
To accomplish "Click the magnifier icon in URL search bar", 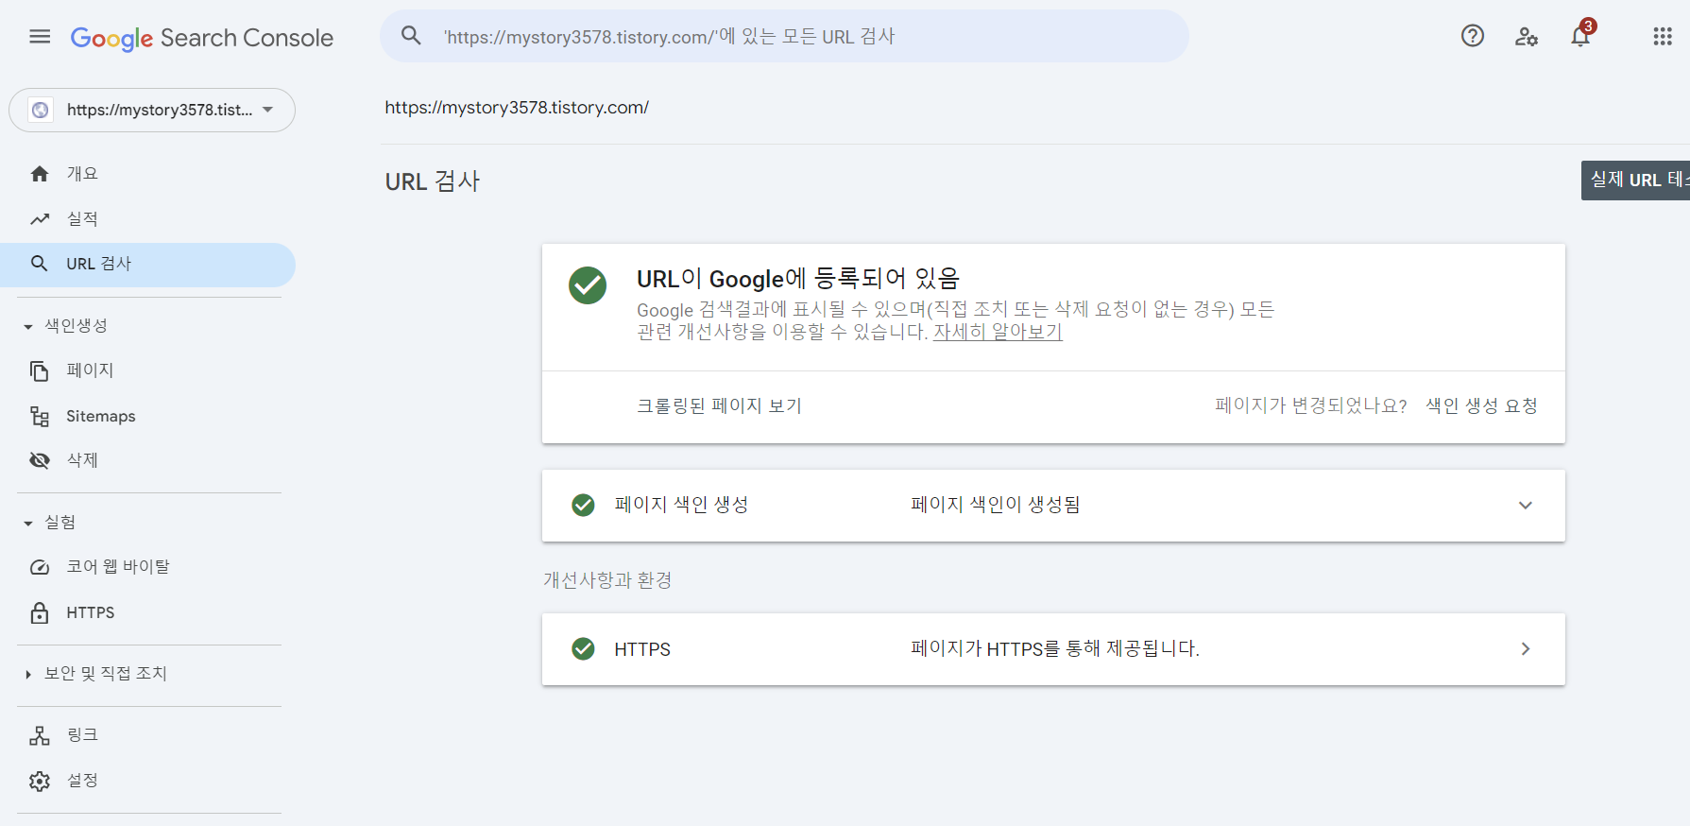I will (411, 36).
